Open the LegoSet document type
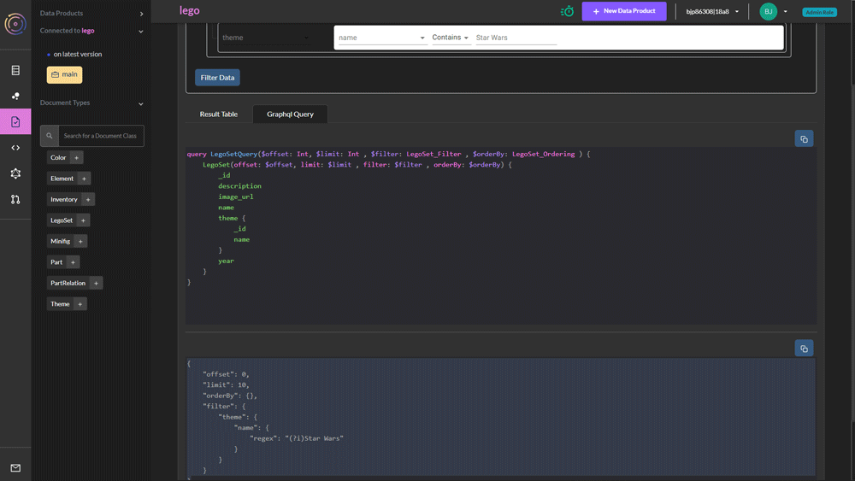 (62, 220)
